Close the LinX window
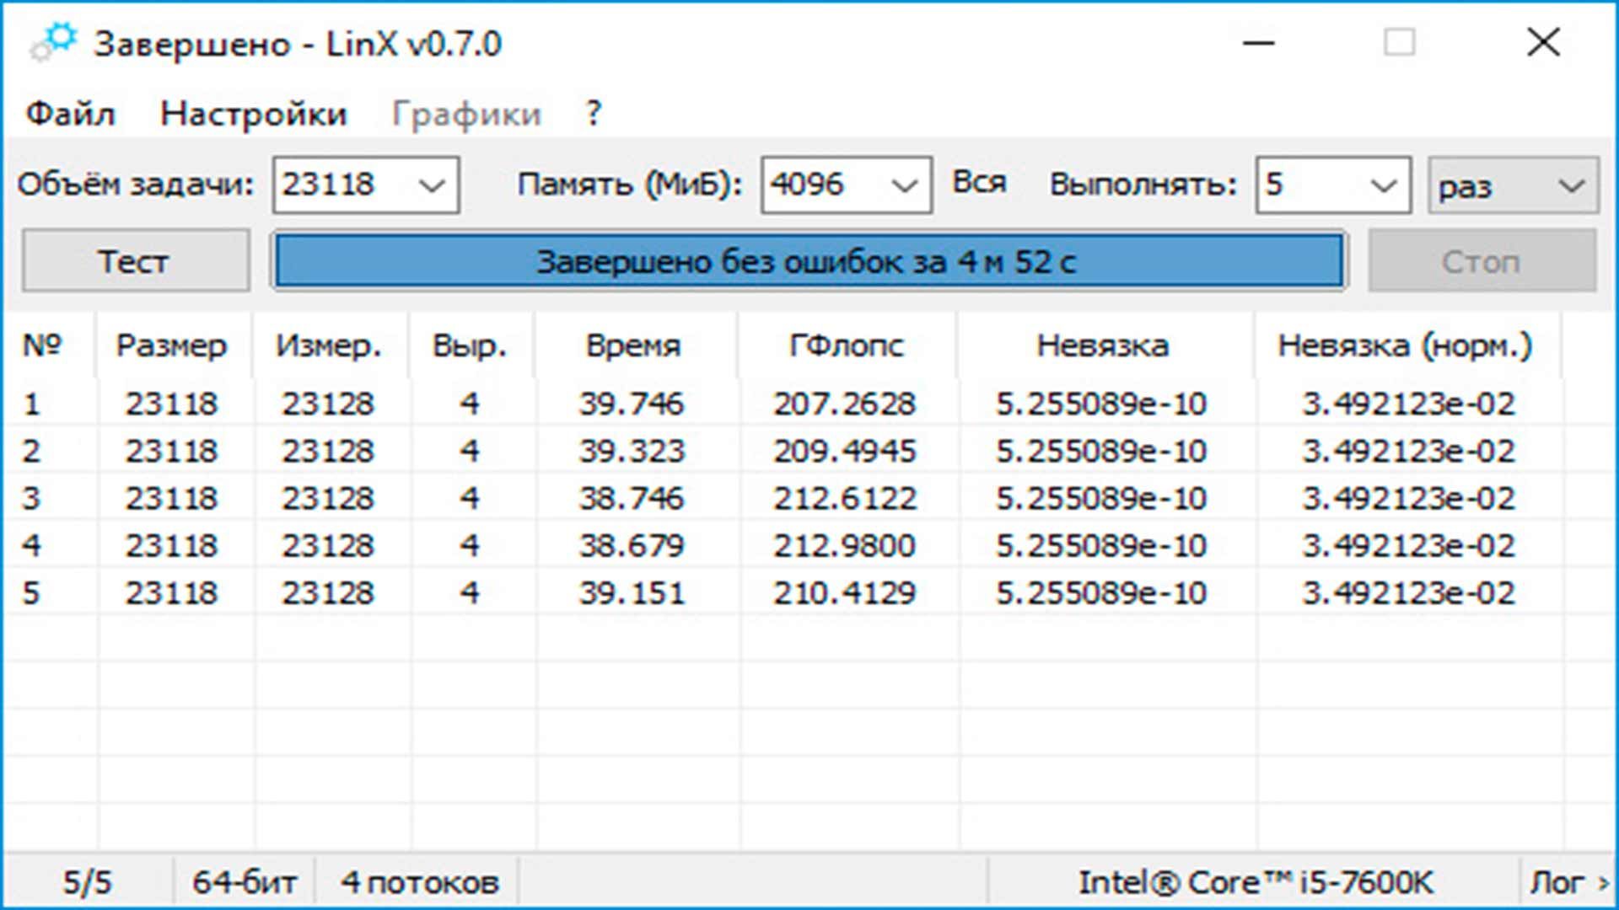The image size is (1619, 910). click(x=1542, y=42)
